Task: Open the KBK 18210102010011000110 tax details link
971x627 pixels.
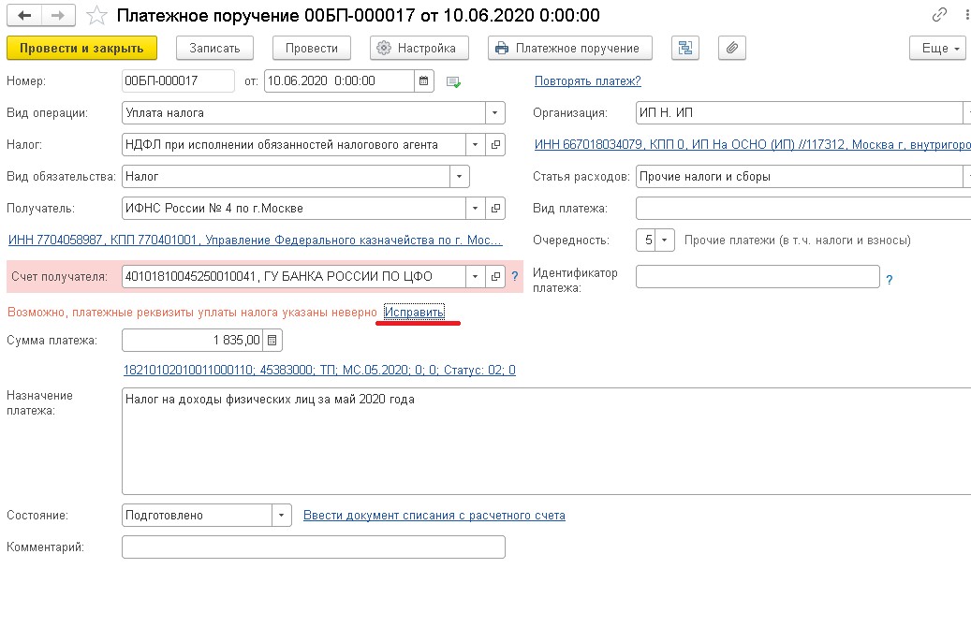Action: click(x=319, y=371)
